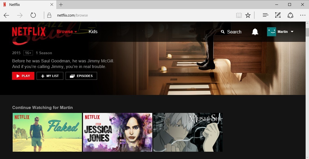
Task: Open the Hub lines icon
Action: click(x=266, y=15)
